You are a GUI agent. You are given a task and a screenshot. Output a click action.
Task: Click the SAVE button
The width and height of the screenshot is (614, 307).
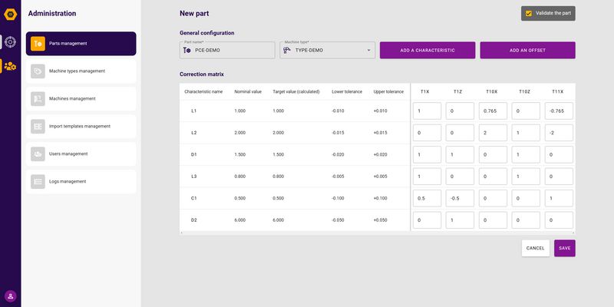[x=565, y=248]
